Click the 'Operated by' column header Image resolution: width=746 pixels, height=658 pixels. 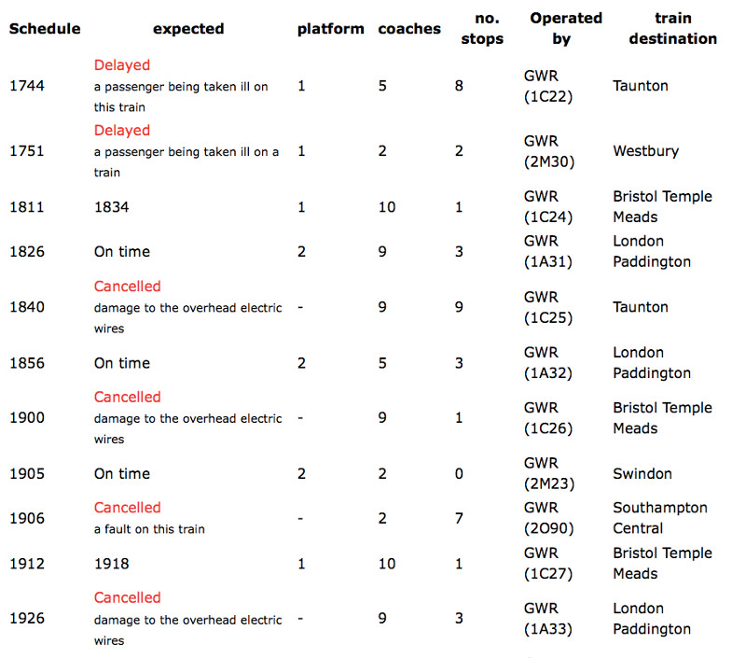click(566, 29)
